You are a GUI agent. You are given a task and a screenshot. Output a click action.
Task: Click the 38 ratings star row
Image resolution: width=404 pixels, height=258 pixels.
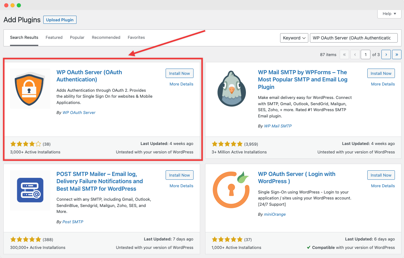26,144
